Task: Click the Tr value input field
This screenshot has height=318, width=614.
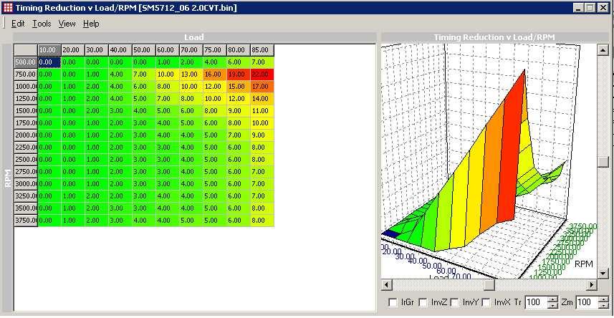Action: [534, 302]
